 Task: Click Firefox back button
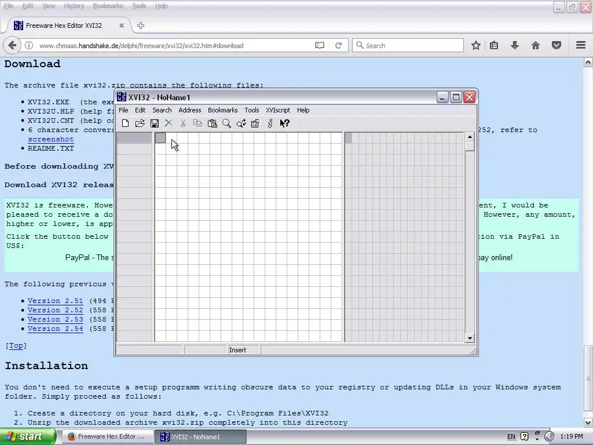tap(12, 45)
